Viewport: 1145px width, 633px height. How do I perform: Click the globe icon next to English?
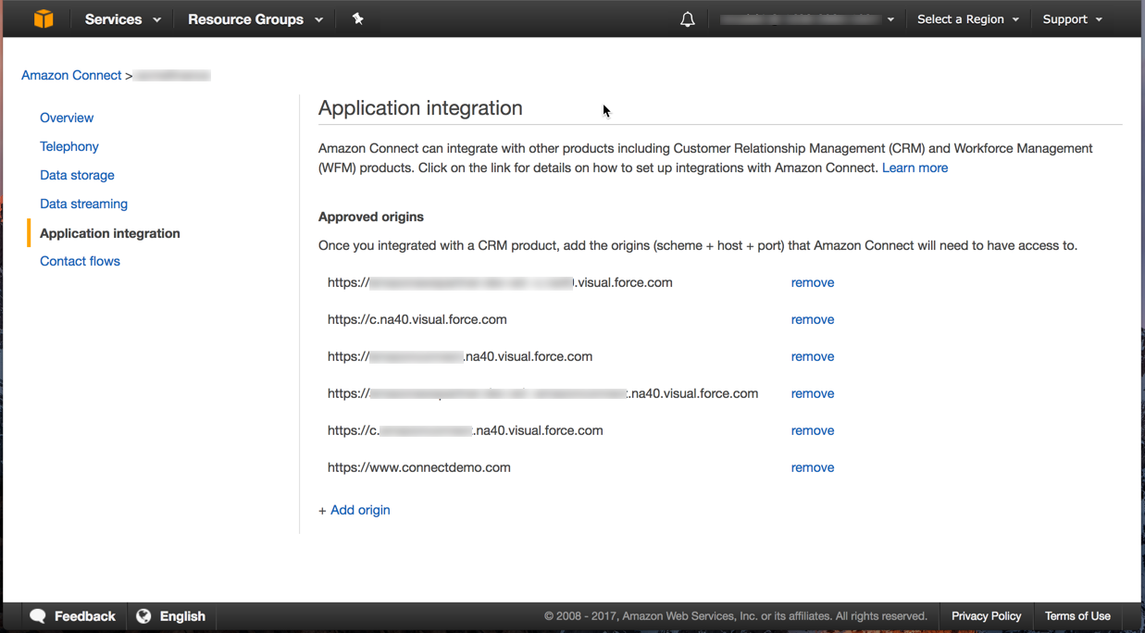(143, 615)
